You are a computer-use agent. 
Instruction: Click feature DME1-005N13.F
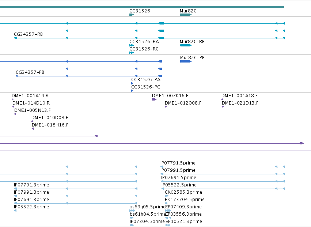tap(33, 110)
